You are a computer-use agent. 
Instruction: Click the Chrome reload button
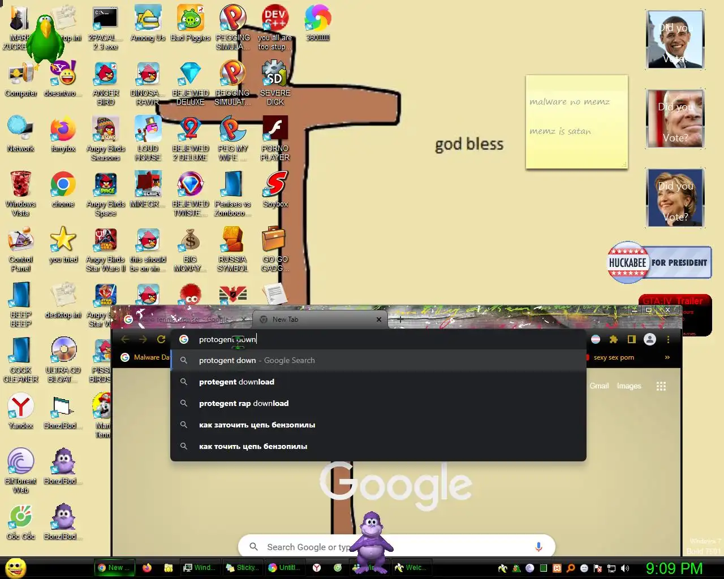pyautogui.click(x=161, y=339)
